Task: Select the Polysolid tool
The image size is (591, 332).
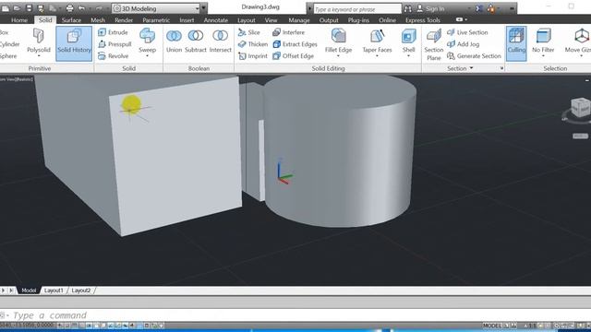Action: pos(39,41)
